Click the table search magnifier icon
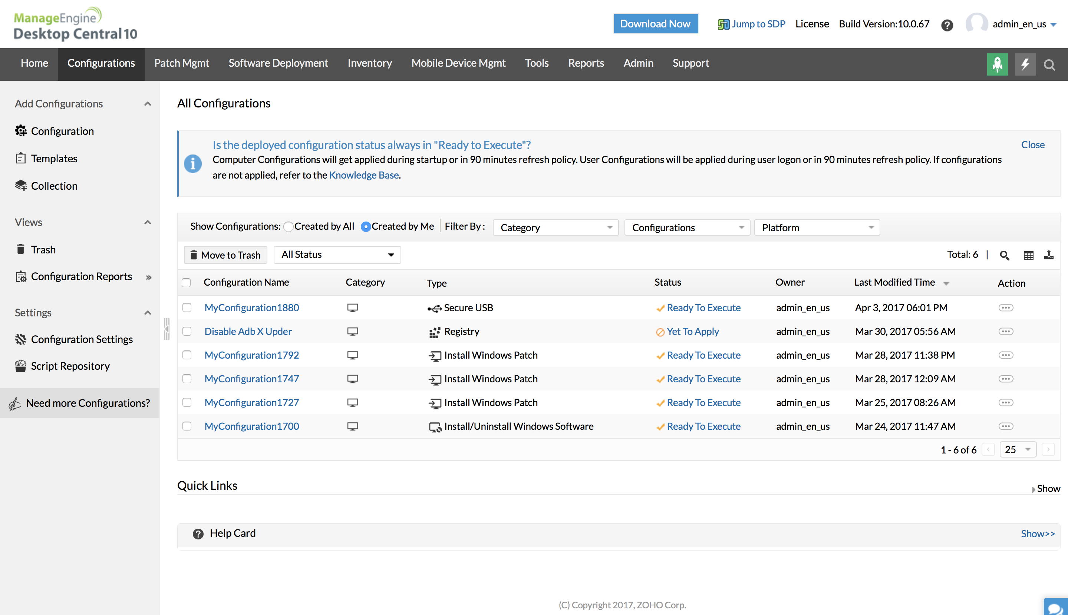 [1004, 255]
